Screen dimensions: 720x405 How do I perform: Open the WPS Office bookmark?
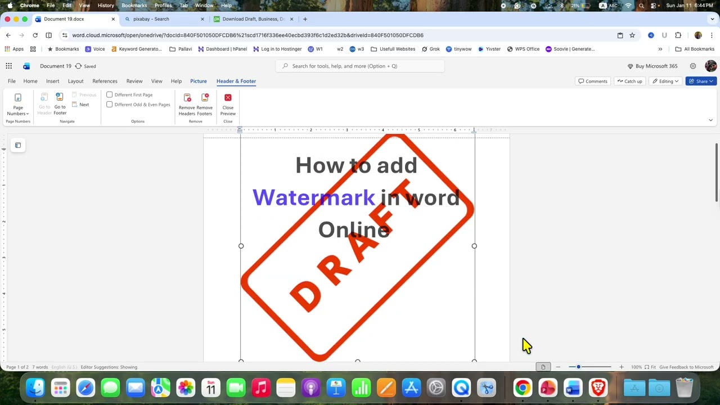pyautogui.click(x=523, y=49)
